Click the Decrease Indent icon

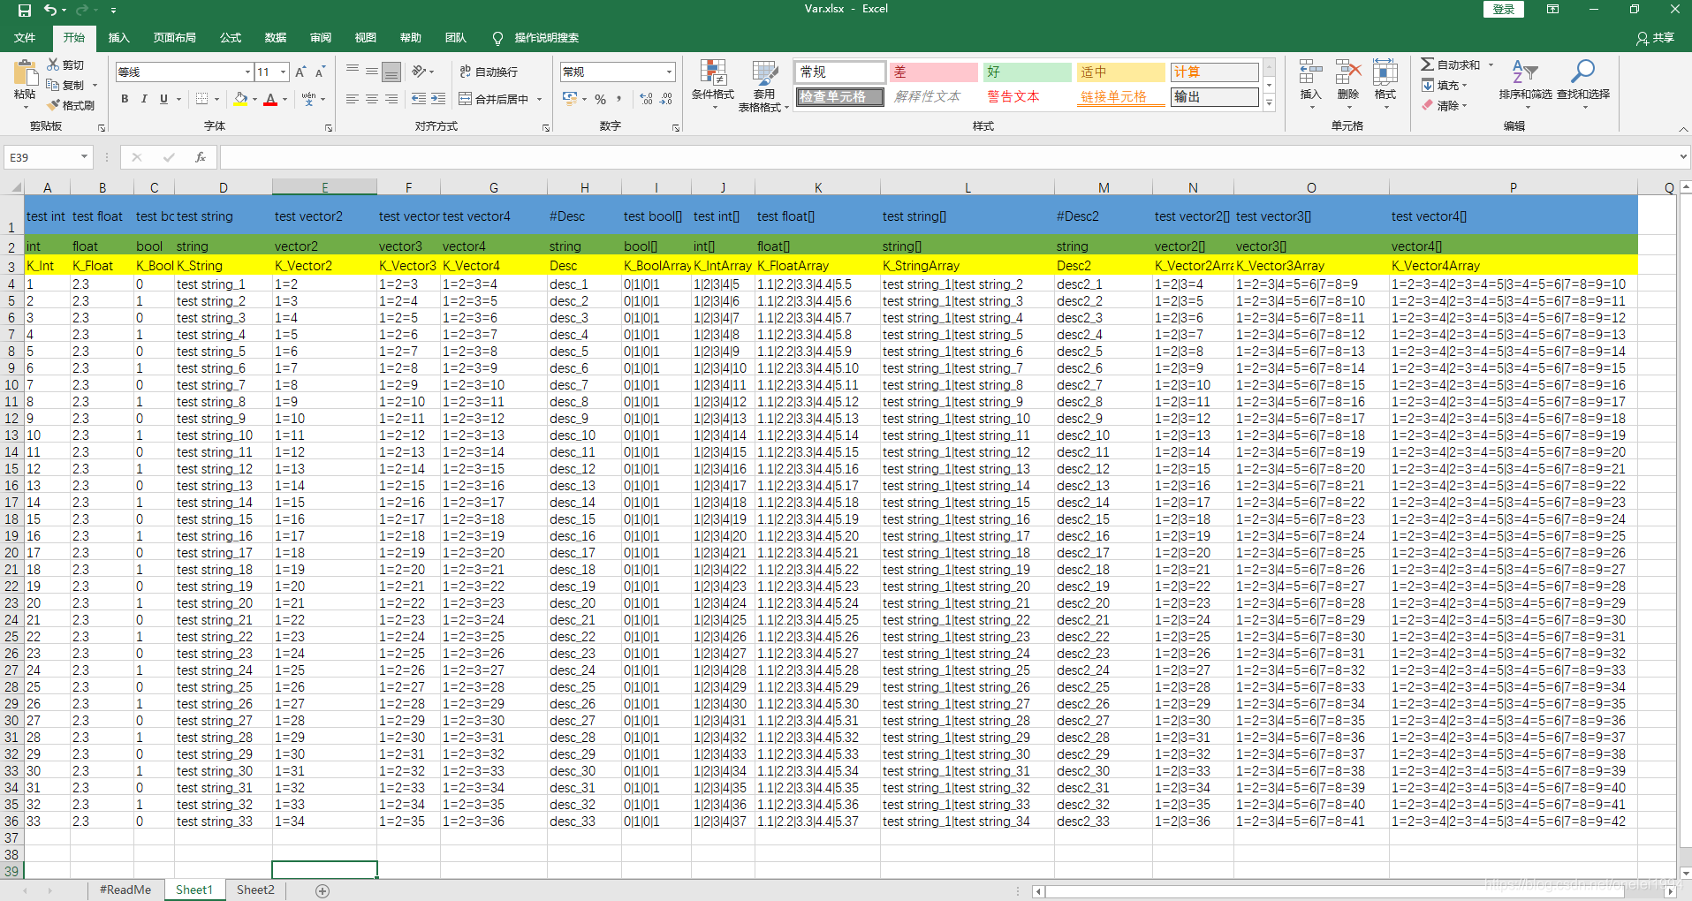419,99
